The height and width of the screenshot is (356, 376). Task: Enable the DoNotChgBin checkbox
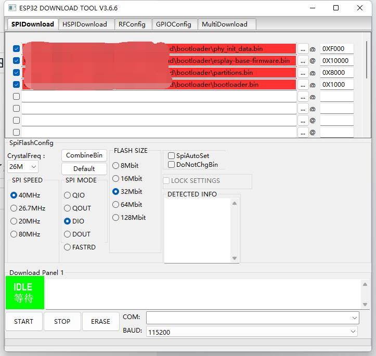[x=172, y=165]
